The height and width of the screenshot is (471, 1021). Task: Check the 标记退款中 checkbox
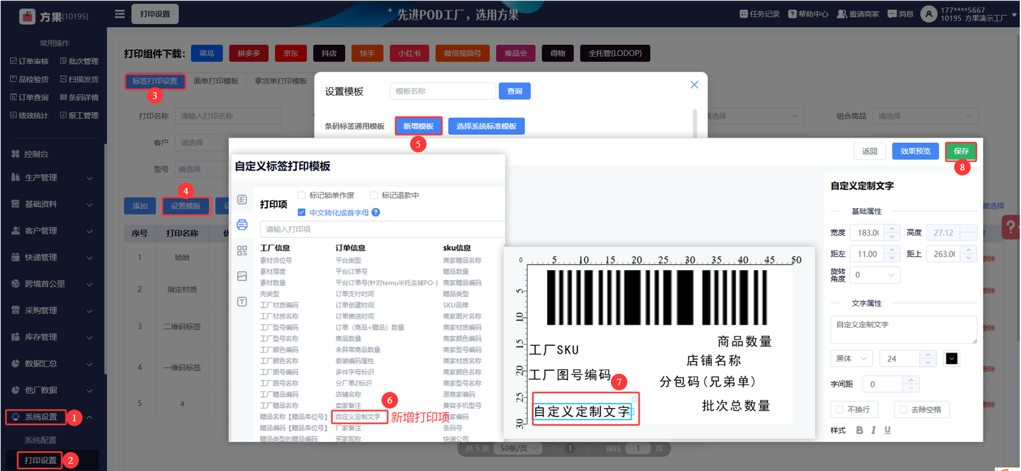[x=374, y=195]
